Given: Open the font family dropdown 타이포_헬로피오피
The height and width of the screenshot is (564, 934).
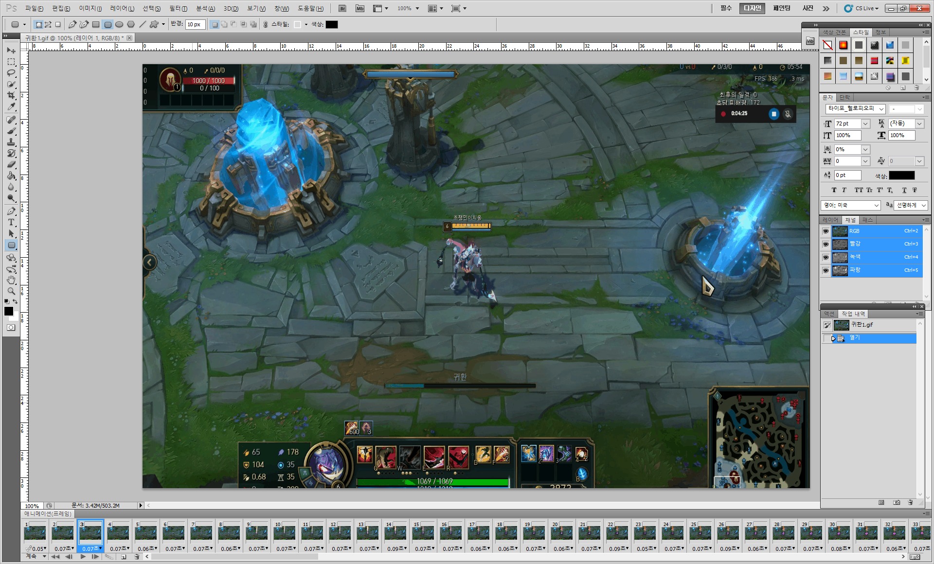Looking at the screenshot, I should coord(882,109).
